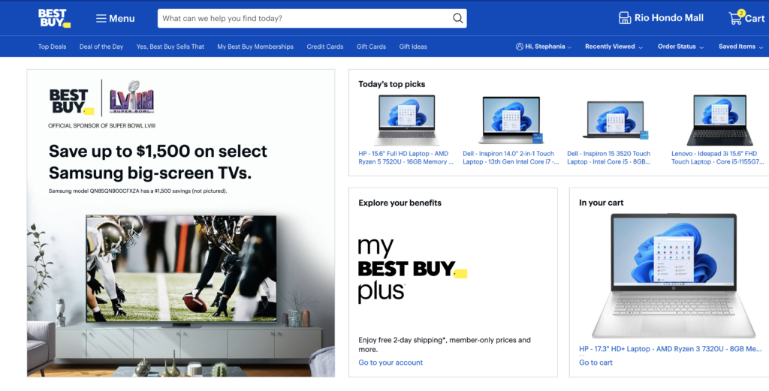This screenshot has height=391, width=769.
Task: Click Official Sponsor of Super Bowl LVIII text
Action: click(101, 126)
